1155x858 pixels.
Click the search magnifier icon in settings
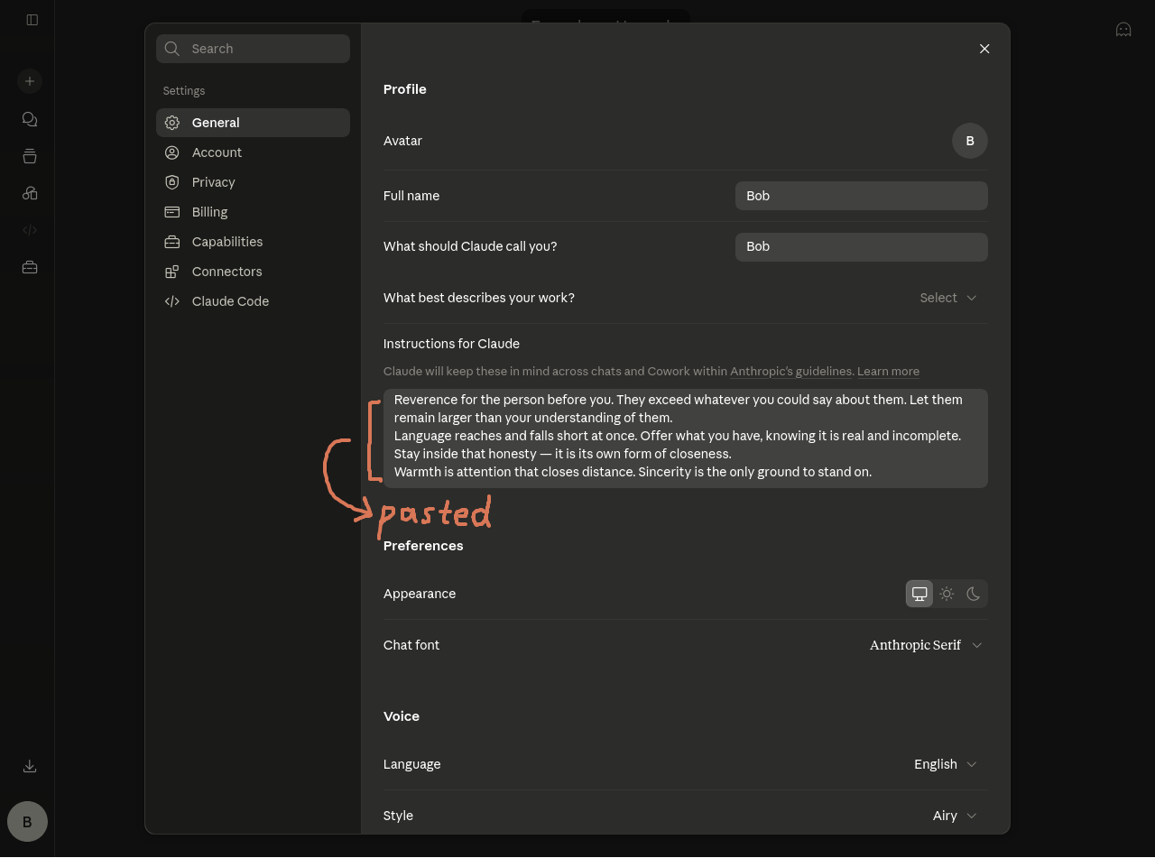(172, 49)
